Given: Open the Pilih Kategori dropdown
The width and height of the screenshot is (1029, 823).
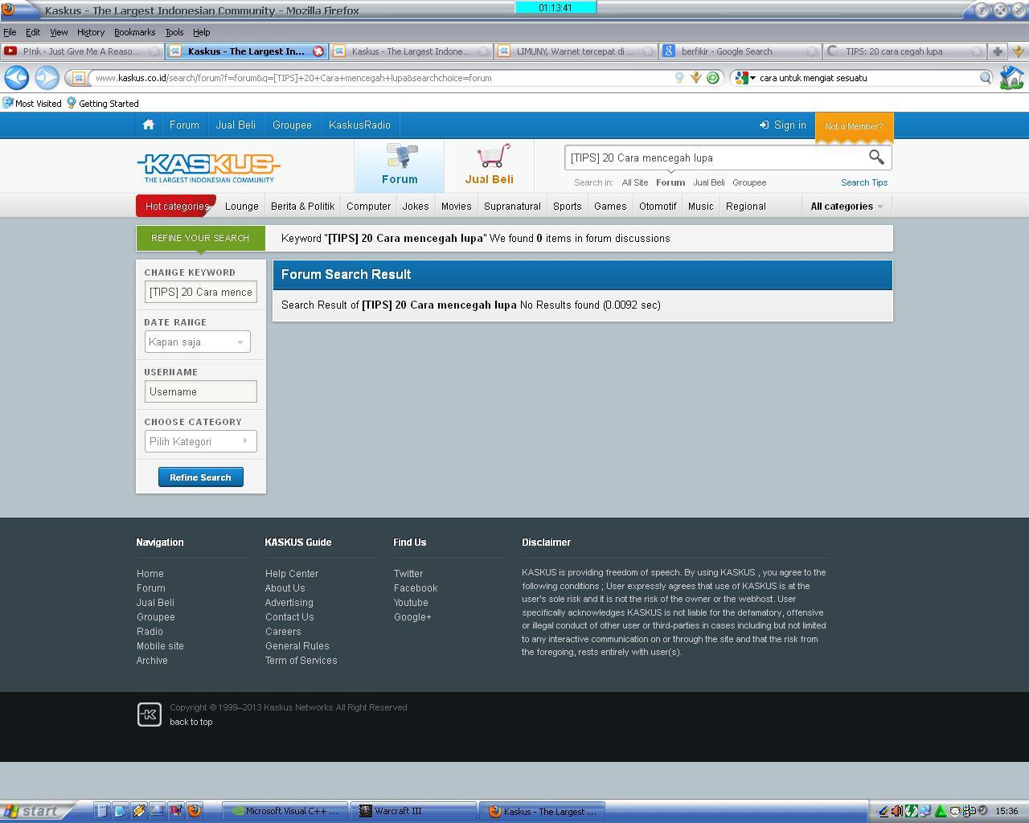Looking at the screenshot, I should (x=200, y=441).
